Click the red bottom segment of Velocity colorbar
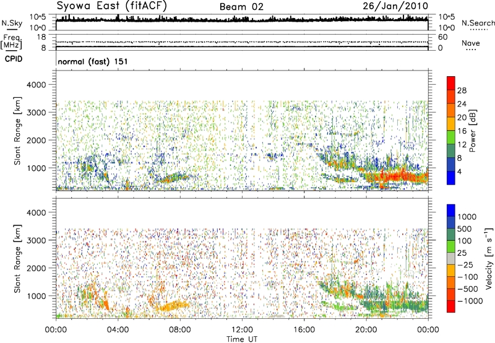 [451, 306]
